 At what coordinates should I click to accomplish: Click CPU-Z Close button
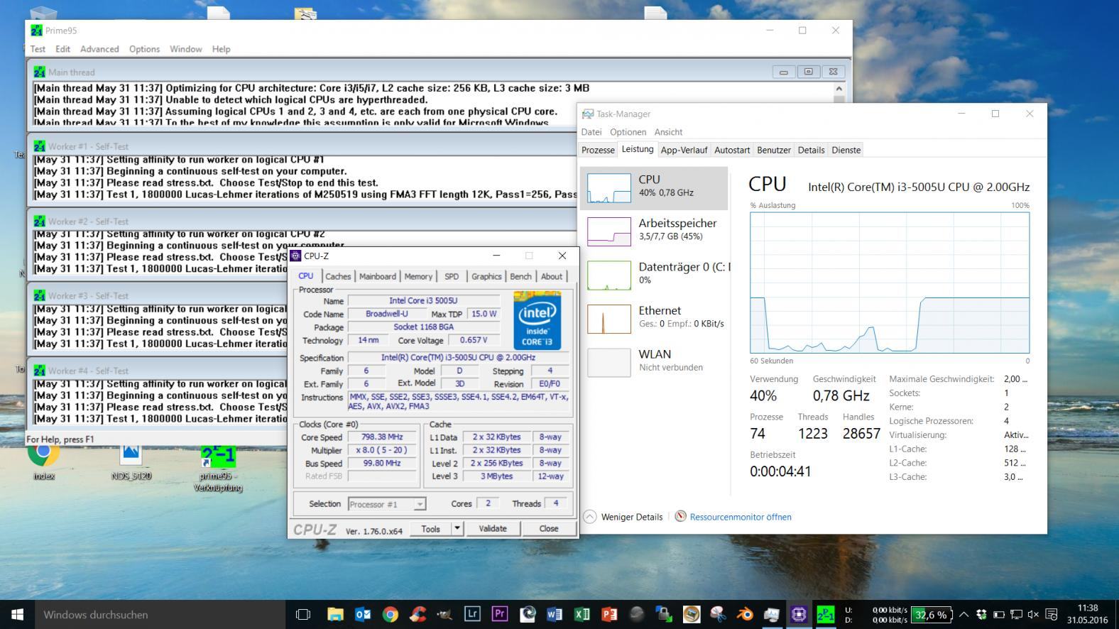point(549,528)
